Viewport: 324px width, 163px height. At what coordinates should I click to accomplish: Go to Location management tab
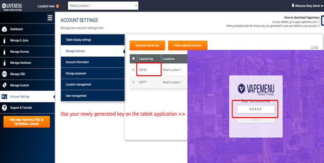point(93,84)
